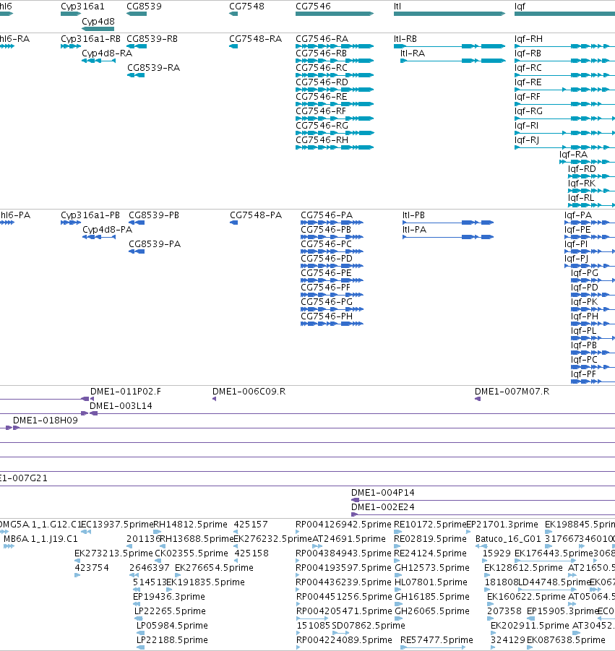Select EST EK202911.5prime
The width and height of the screenshot is (615, 651).
point(530,626)
